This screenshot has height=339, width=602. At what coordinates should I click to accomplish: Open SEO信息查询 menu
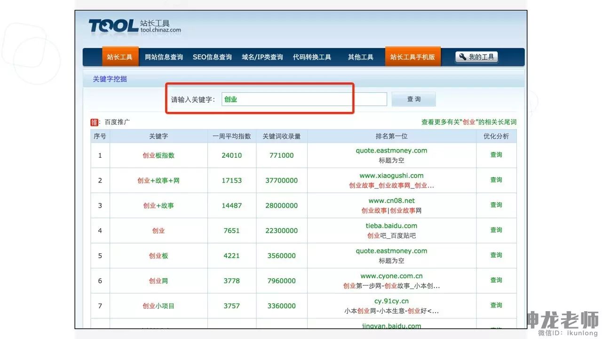pyautogui.click(x=212, y=57)
